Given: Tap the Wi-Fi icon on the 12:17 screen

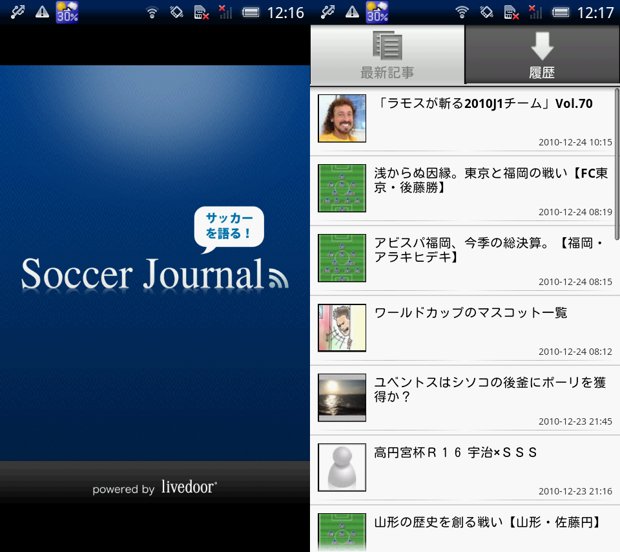Looking at the screenshot, I should coord(462,13).
